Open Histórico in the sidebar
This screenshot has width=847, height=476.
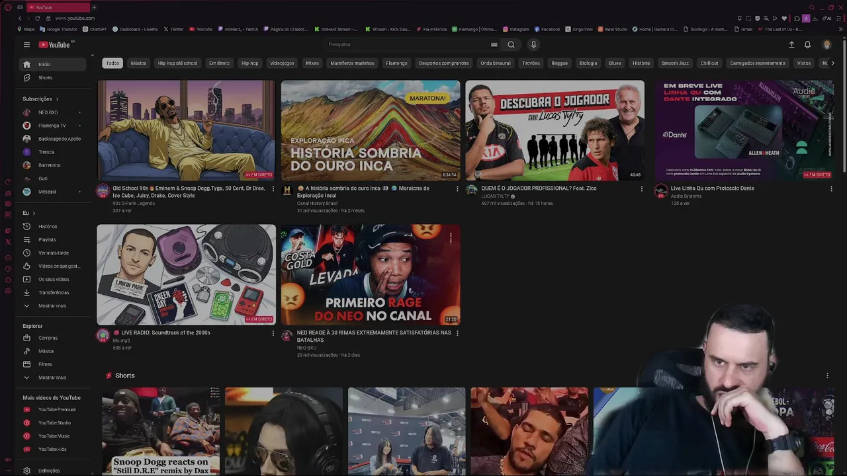[x=52, y=226]
